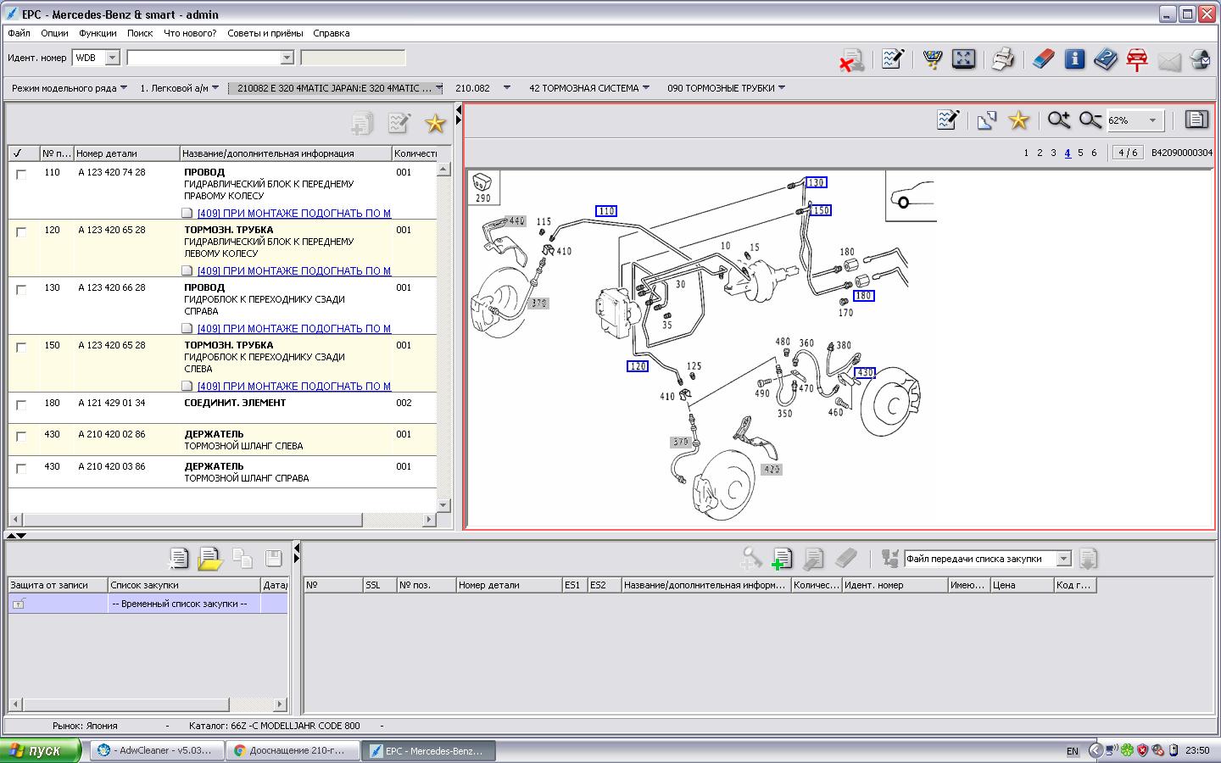
Task: Open the 62% zoom level dropdown
Action: (x=1152, y=120)
